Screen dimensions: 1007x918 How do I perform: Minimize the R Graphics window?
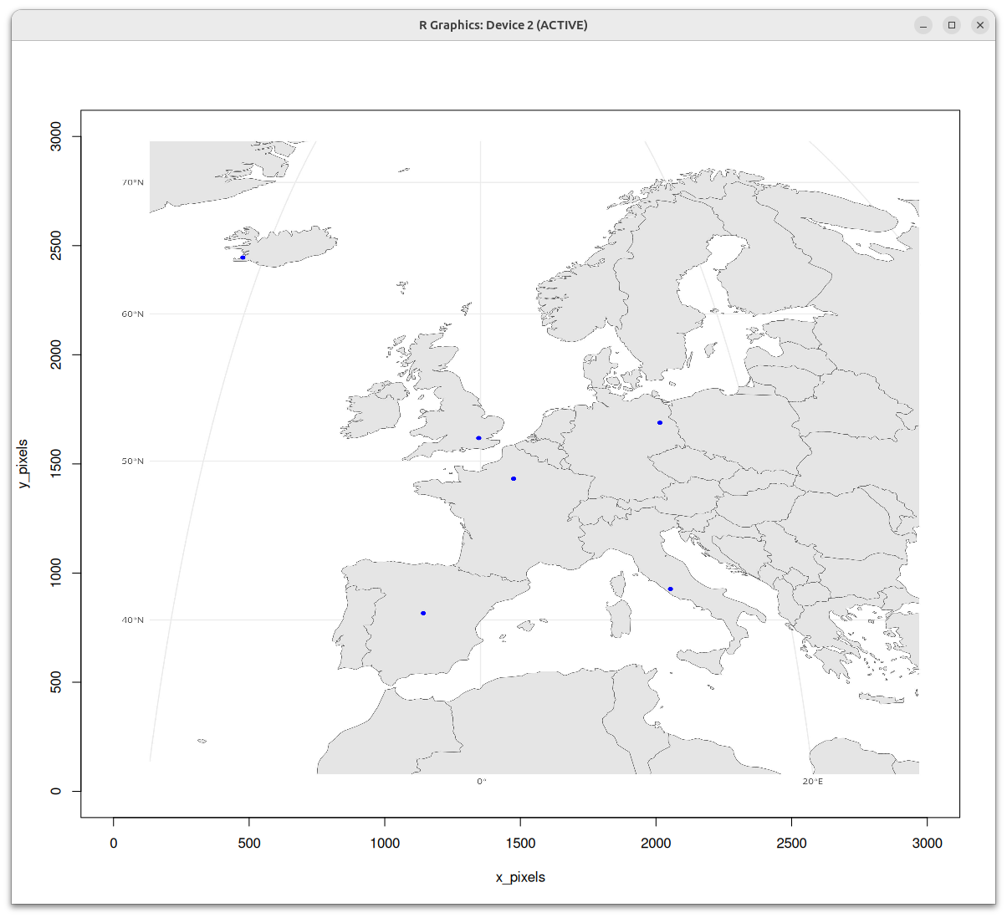pos(923,25)
